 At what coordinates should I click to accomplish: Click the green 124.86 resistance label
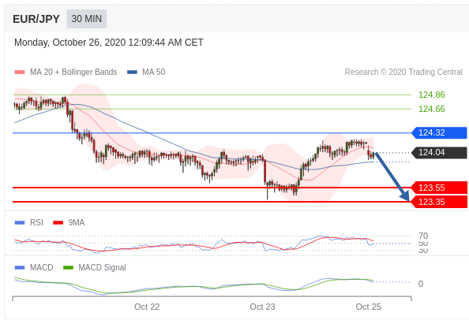[x=432, y=95]
